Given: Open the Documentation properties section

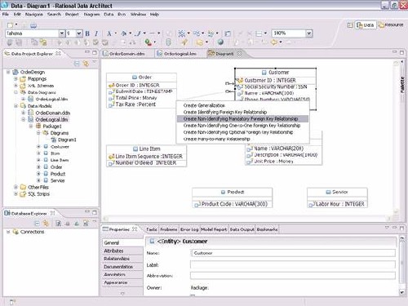Looking at the screenshot, I should pyautogui.click(x=122, y=267).
